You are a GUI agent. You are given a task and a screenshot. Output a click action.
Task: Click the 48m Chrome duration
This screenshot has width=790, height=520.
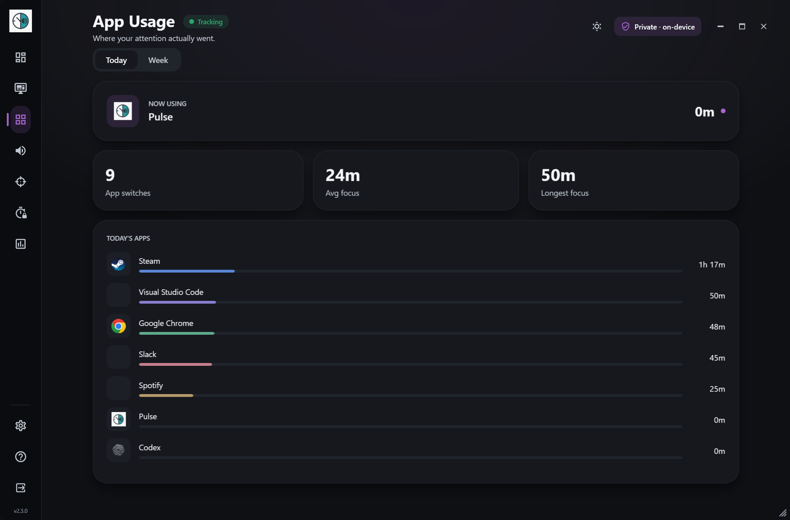click(717, 327)
